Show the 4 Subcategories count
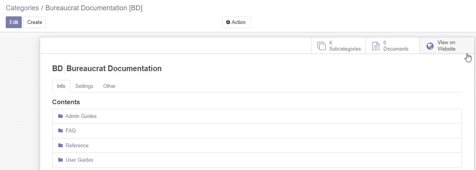476x170 pixels. [344, 46]
